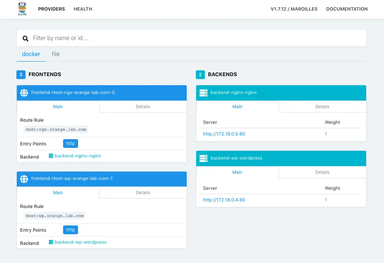This screenshot has width=384, height=263.
Task: Click the Traefik logo
Action: click(22, 9)
